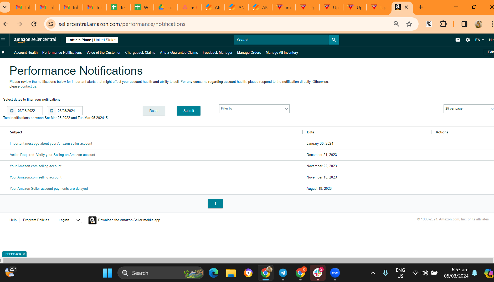Click the Submit button
494x282 pixels.
(189, 111)
